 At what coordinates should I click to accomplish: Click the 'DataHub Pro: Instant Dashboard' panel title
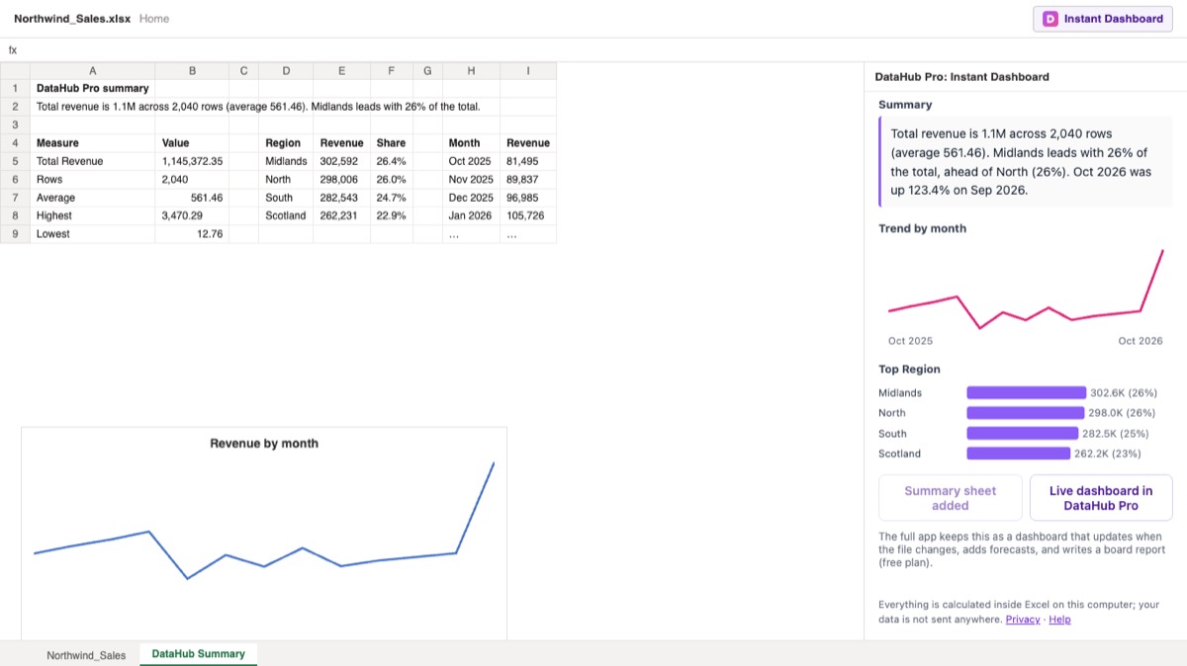point(962,76)
